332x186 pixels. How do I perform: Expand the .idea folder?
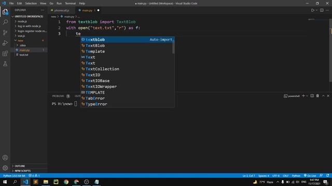[x=23, y=45]
